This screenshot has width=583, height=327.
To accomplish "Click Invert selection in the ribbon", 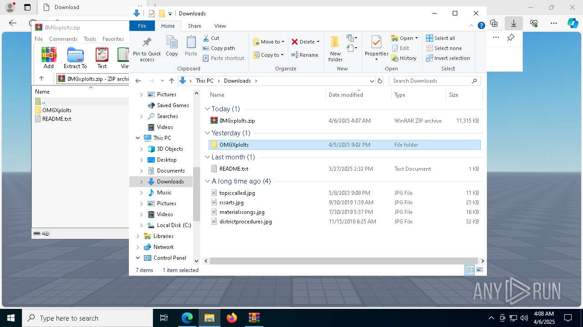I will (x=448, y=58).
